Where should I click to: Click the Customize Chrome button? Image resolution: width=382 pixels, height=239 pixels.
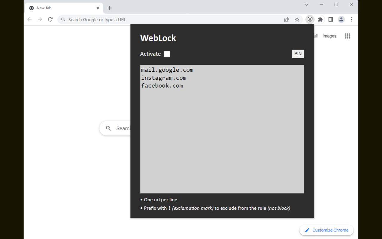(326, 230)
